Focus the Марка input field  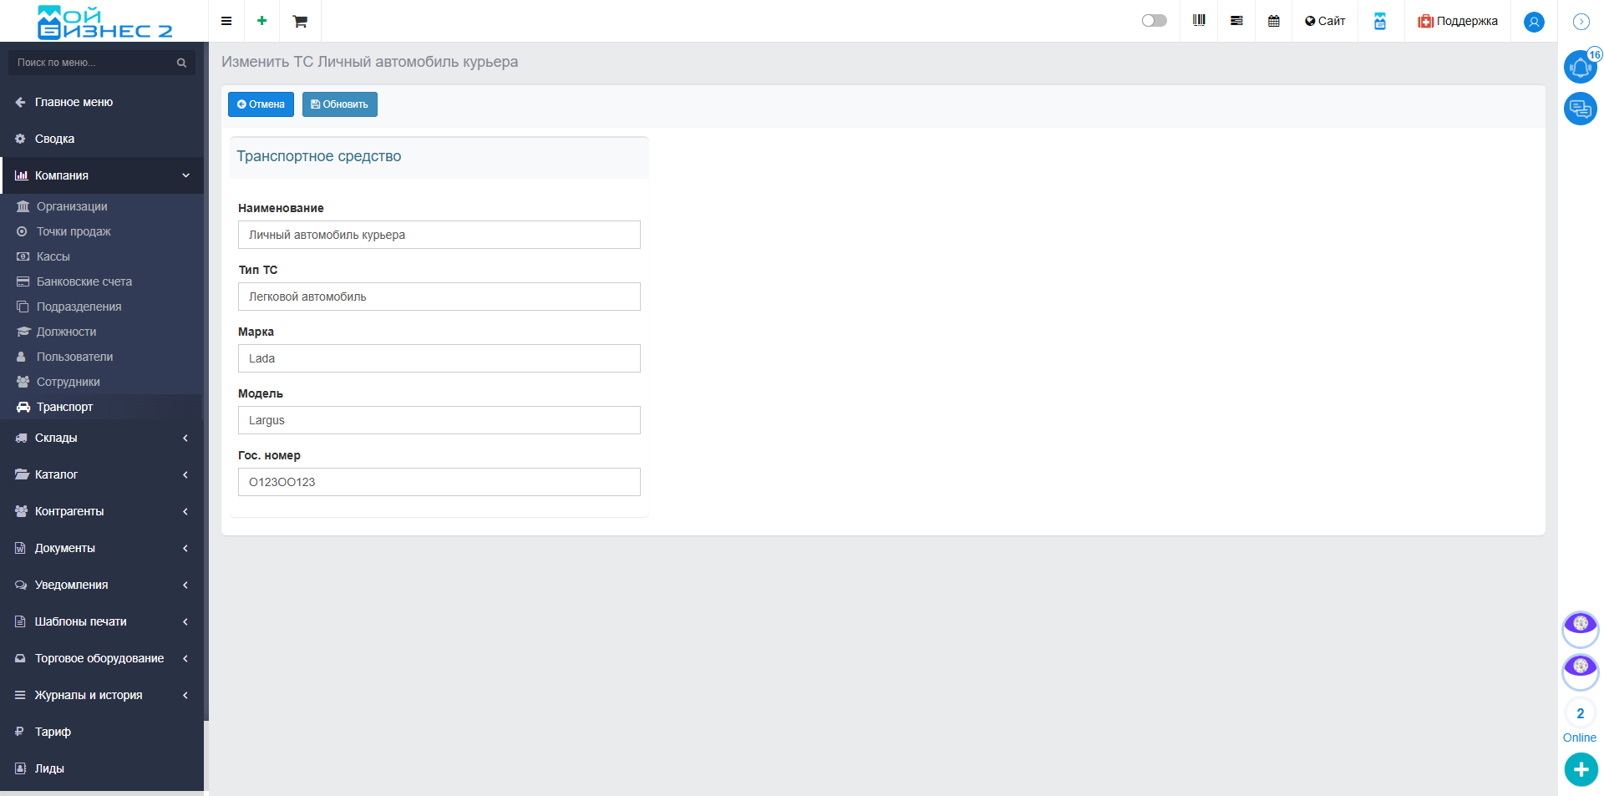tap(439, 358)
